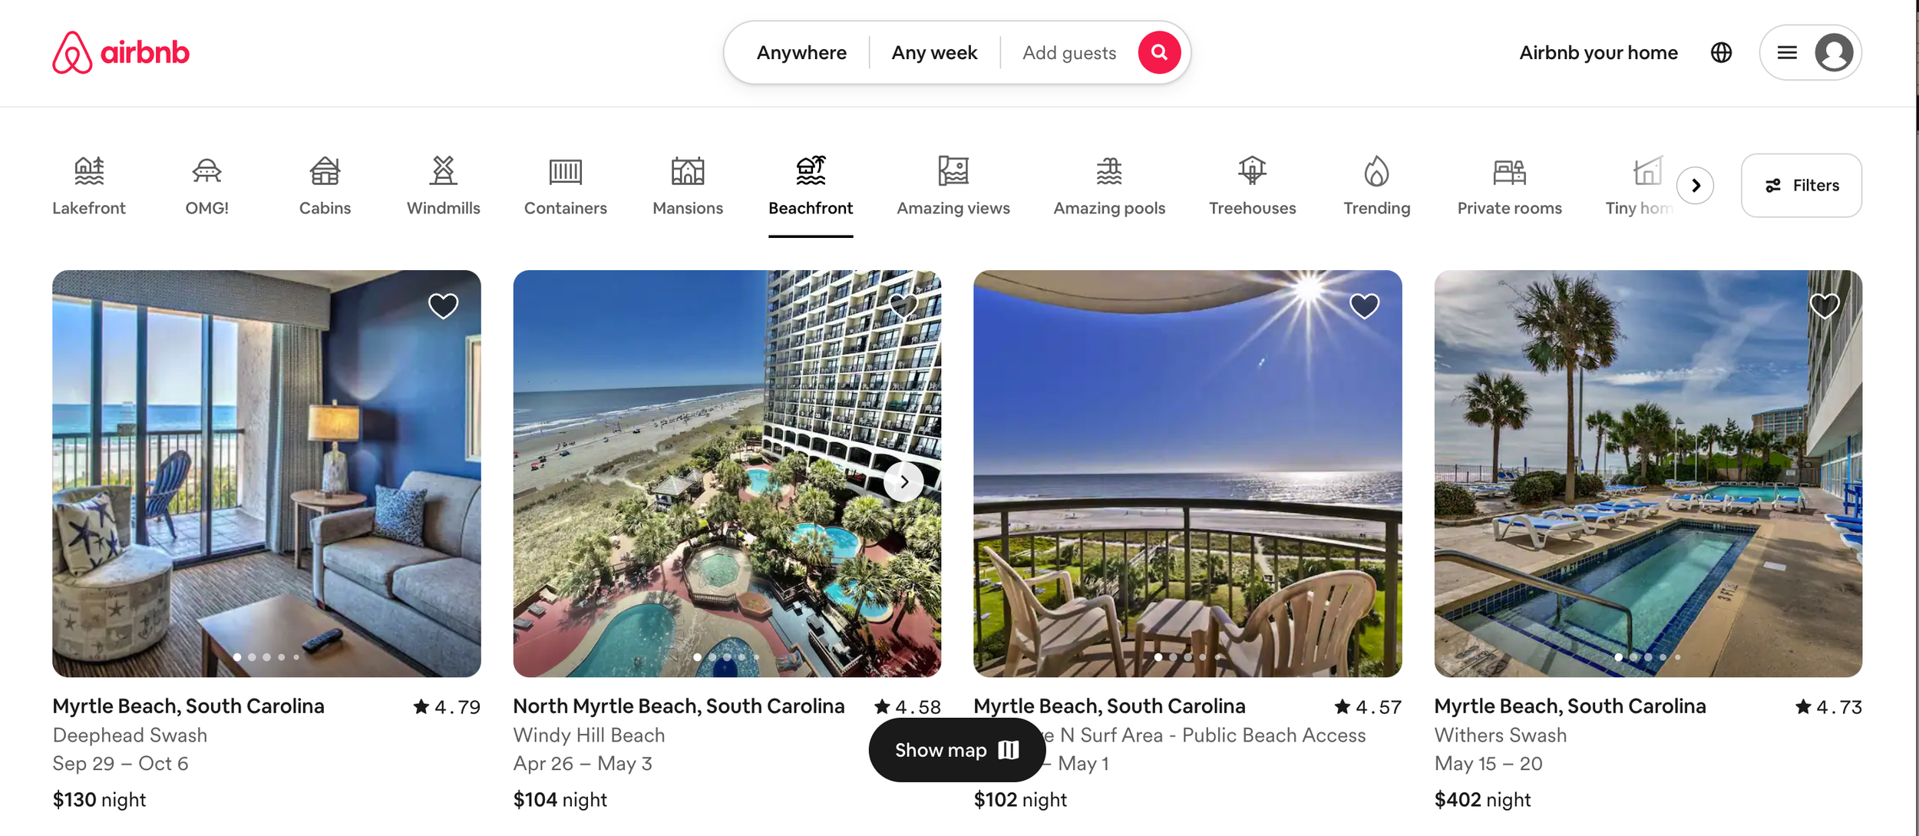Click the Add guests search field
The width and height of the screenshot is (1919, 836).
[1068, 52]
